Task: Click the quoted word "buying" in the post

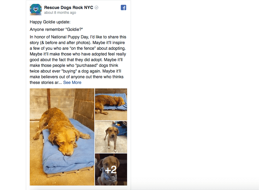Action: click(69, 71)
